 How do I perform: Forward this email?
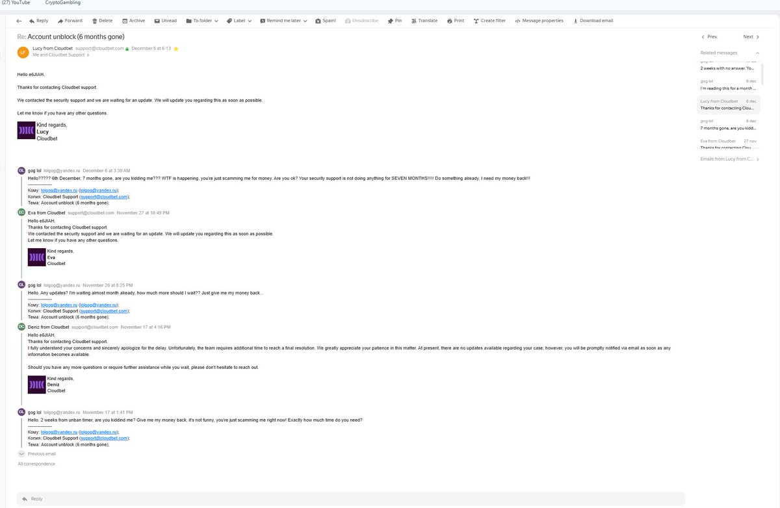click(x=70, y=21)
